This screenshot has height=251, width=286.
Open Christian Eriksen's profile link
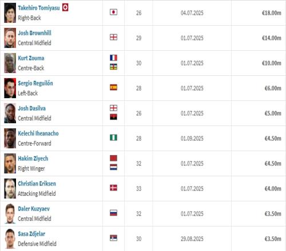click(37, 184)
